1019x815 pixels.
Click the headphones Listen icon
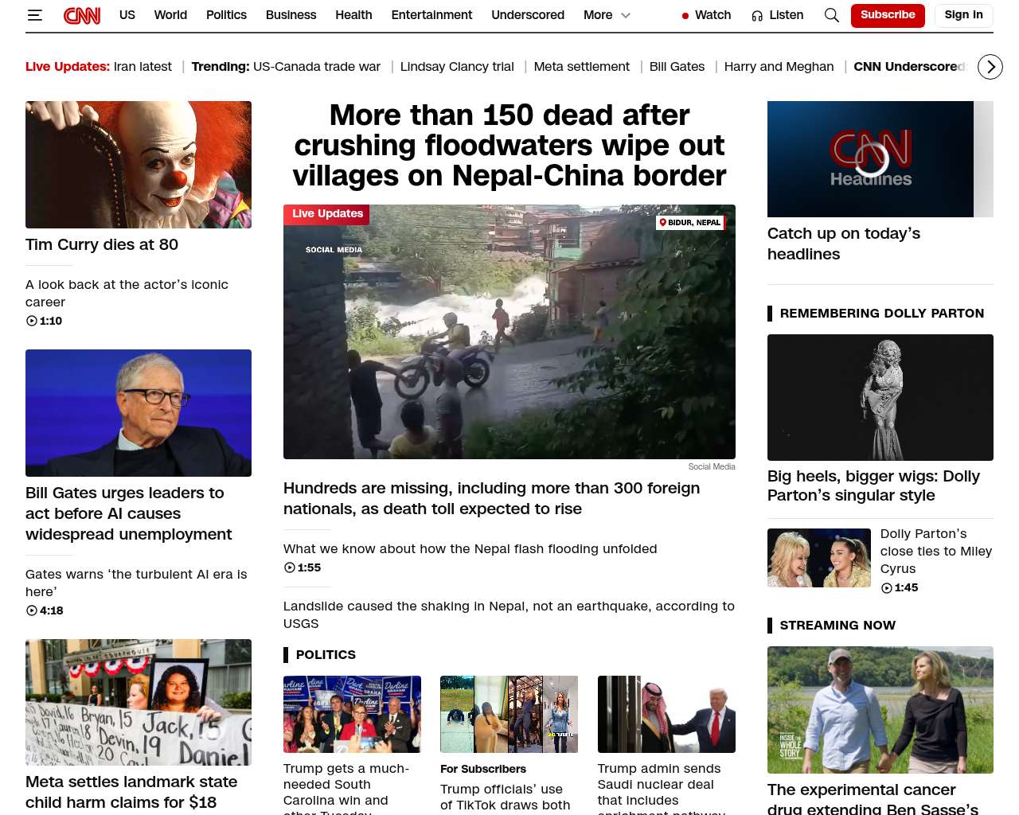click(x=757, y=16)
